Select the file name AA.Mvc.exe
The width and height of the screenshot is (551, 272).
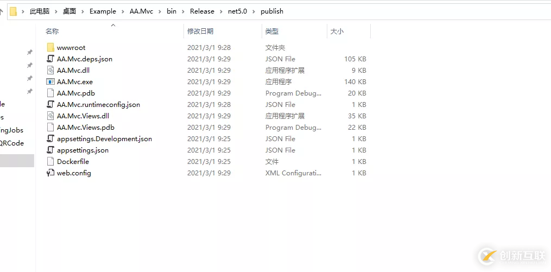75,81
